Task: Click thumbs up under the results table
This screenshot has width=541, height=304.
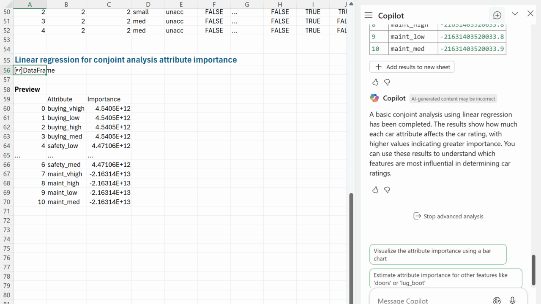Action: pos(375,82)
